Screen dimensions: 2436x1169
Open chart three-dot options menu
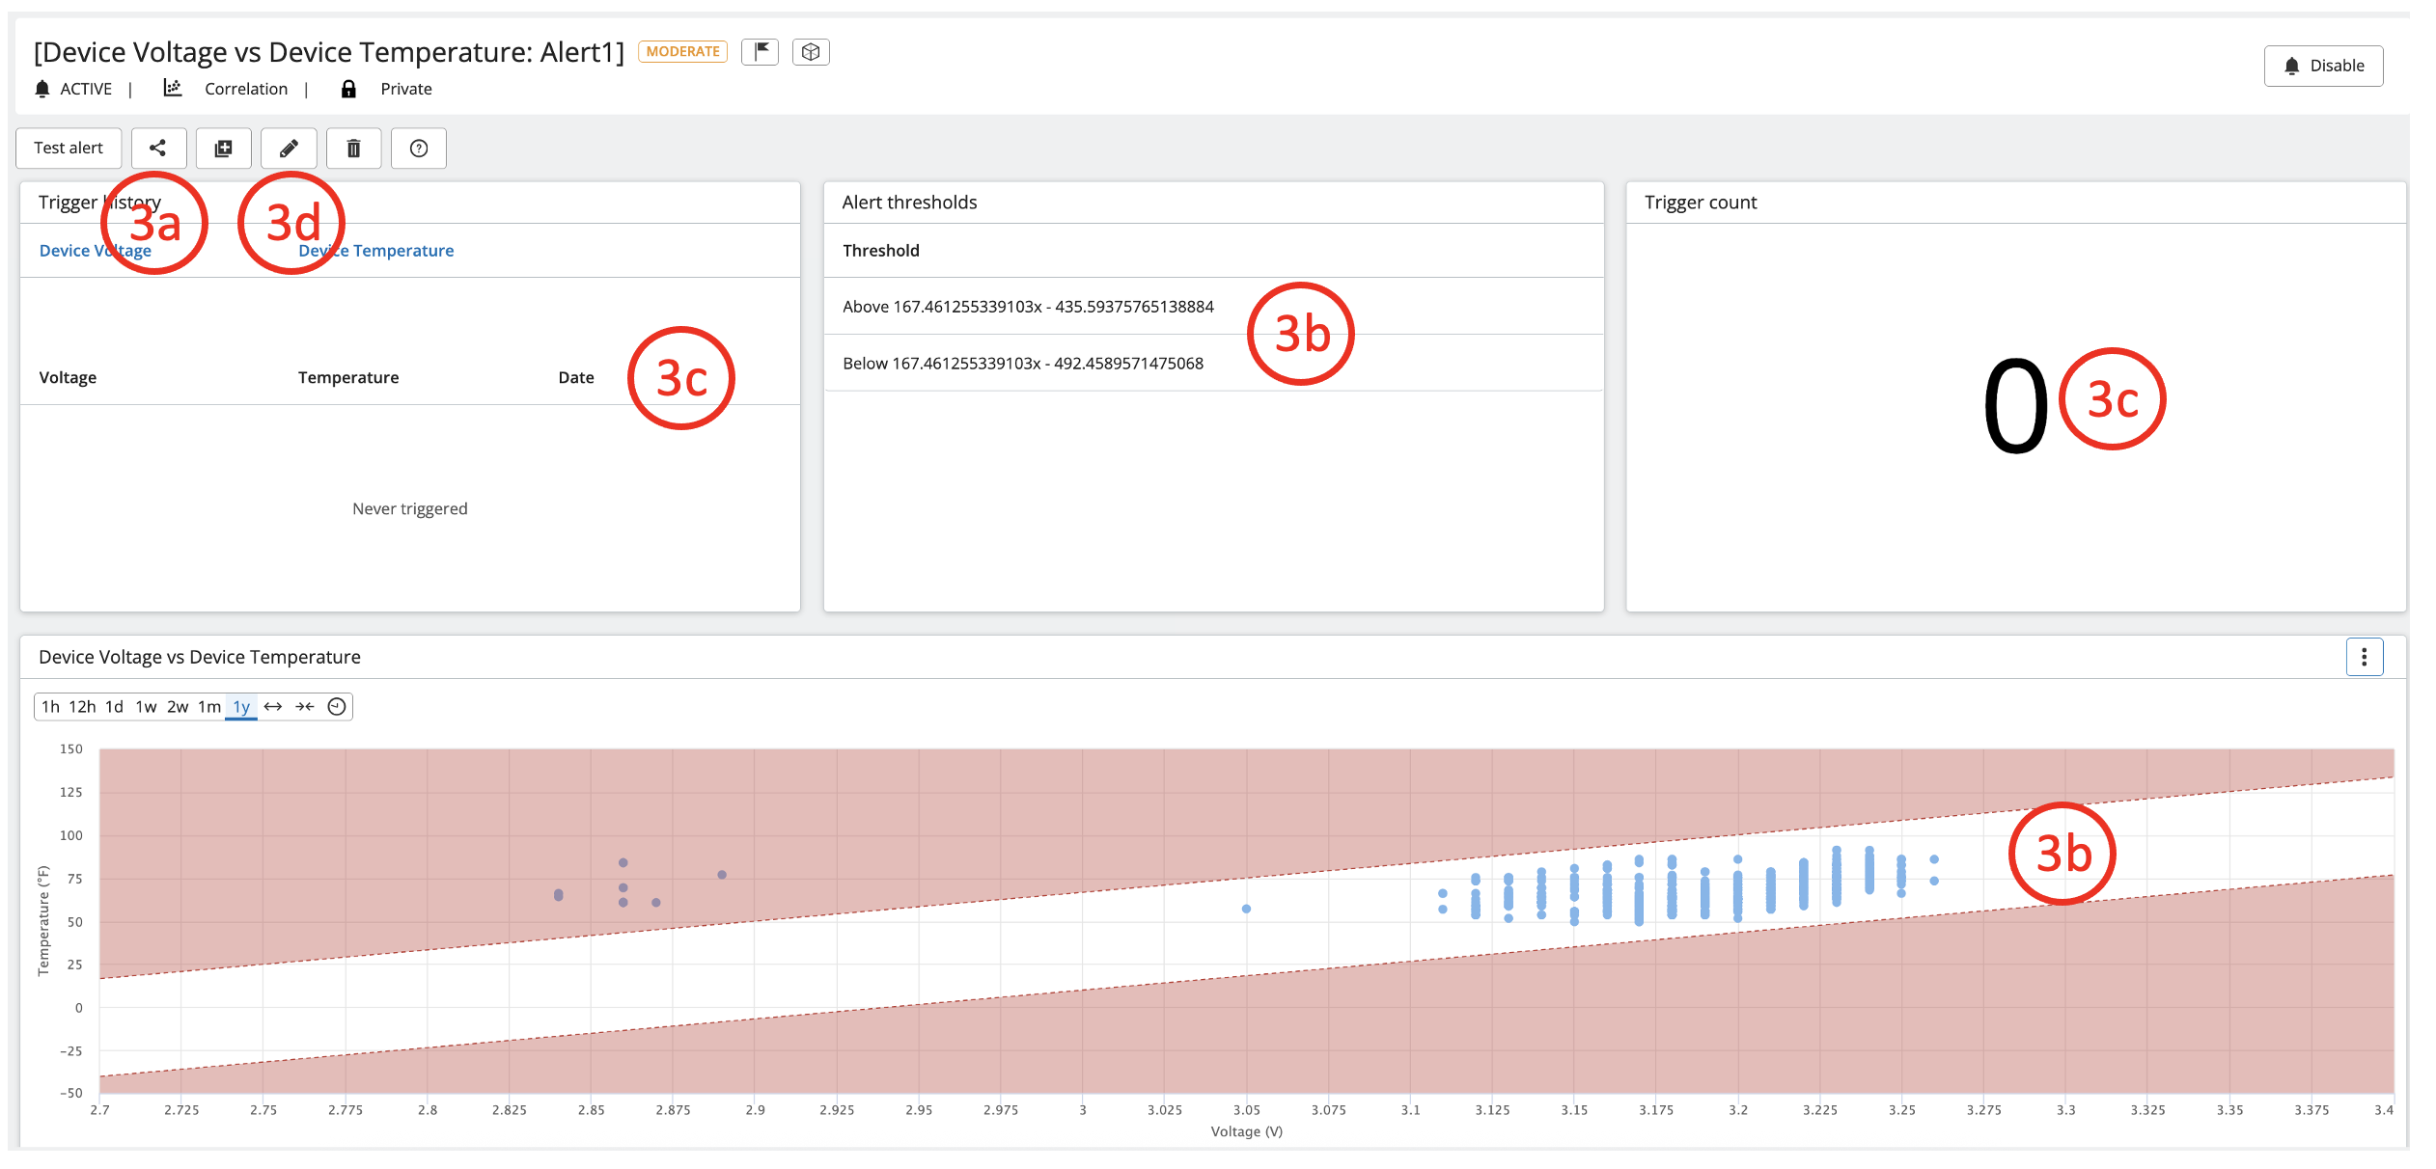[2364, 657]
